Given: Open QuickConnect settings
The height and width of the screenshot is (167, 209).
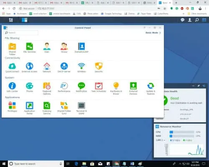Looking at the screenshot, I should pos(12,68).
